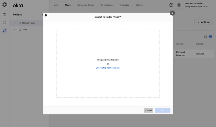The width and height of the screenshot is (216, 127).
Task: Open the Actions dropdown
Action: pos(204,22)
